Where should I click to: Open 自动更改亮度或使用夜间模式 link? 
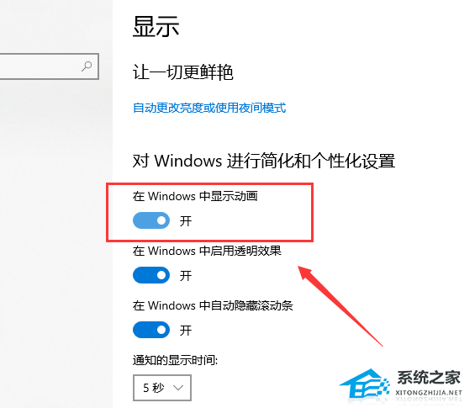click(209, 108)
